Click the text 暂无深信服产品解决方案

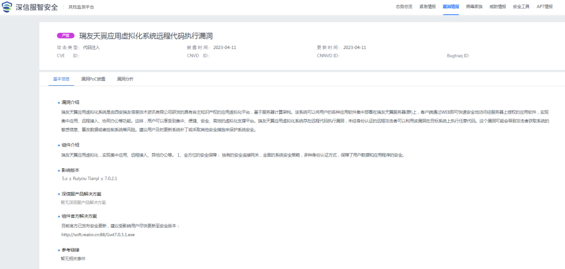[84, 203]
